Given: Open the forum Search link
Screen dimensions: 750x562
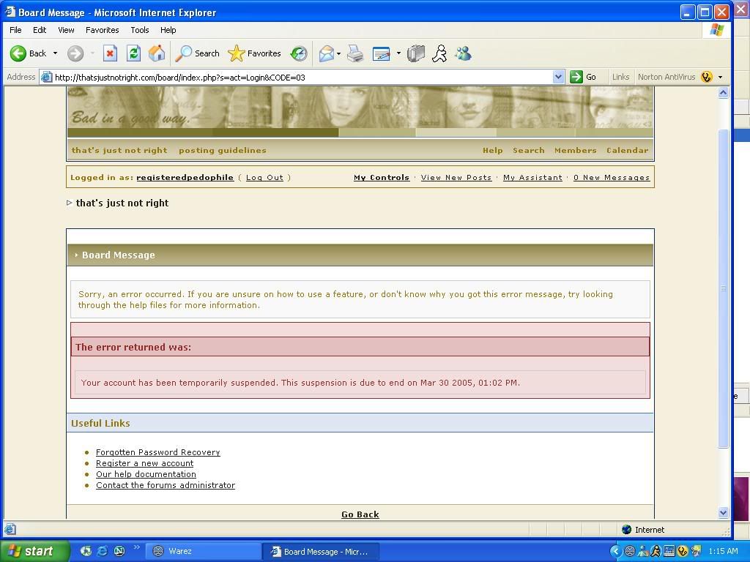Looking at the screenshot, I should coord(529,150).
